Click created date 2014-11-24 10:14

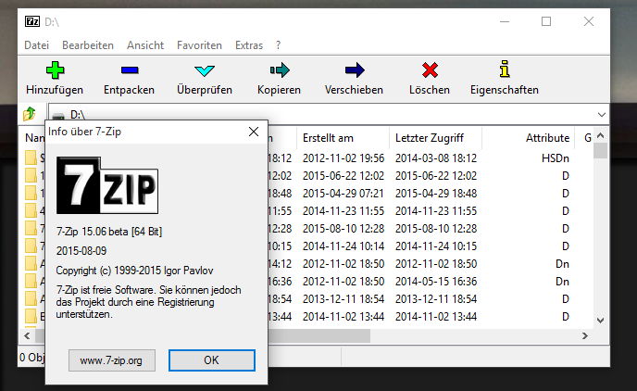coord(343,246)
